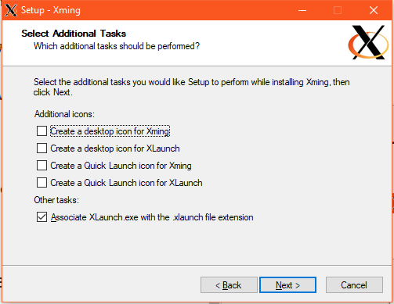Tick Quick Launch icon for Xming option
Image resolution: width=394 pixels, height=304 pixels.
pyautogui.click(x=42, y=166)
